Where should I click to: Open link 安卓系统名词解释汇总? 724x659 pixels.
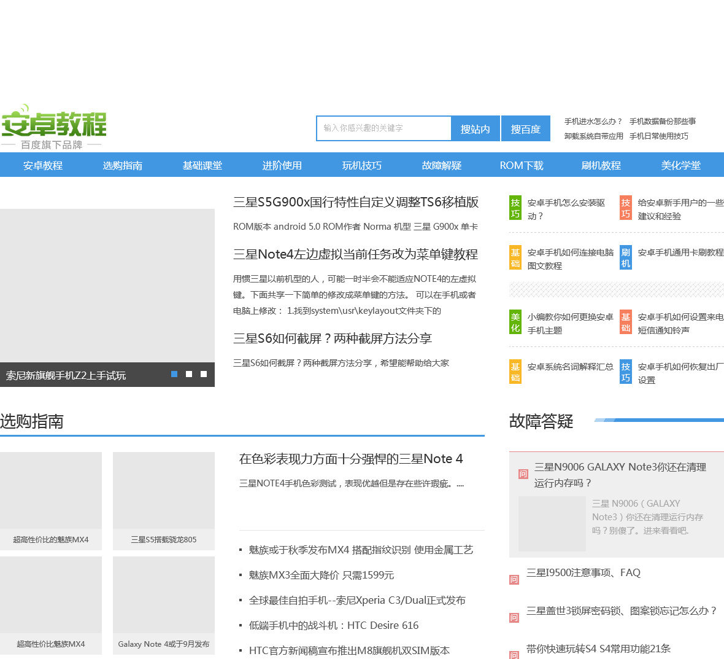point(571,367)
